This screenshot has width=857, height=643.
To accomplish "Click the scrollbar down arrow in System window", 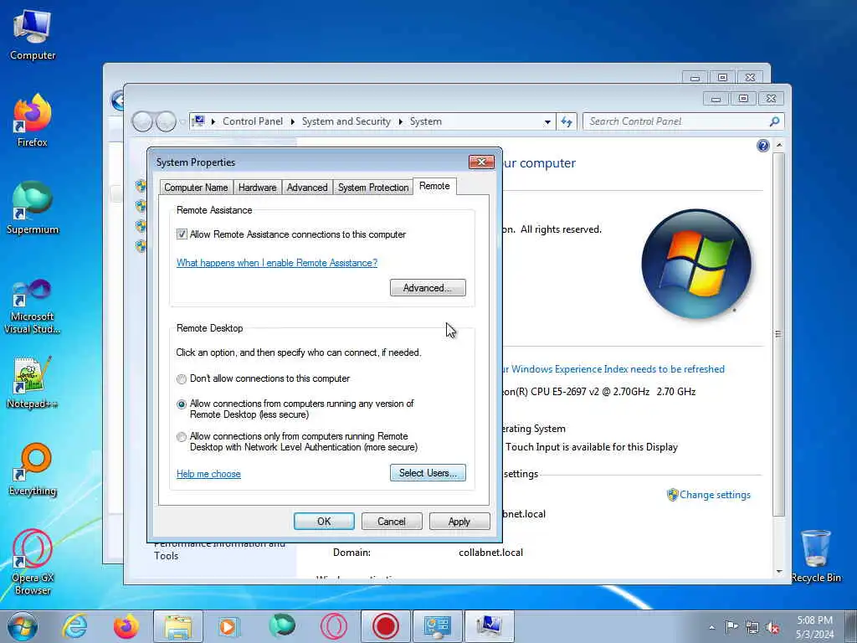I will click(779, 571).
